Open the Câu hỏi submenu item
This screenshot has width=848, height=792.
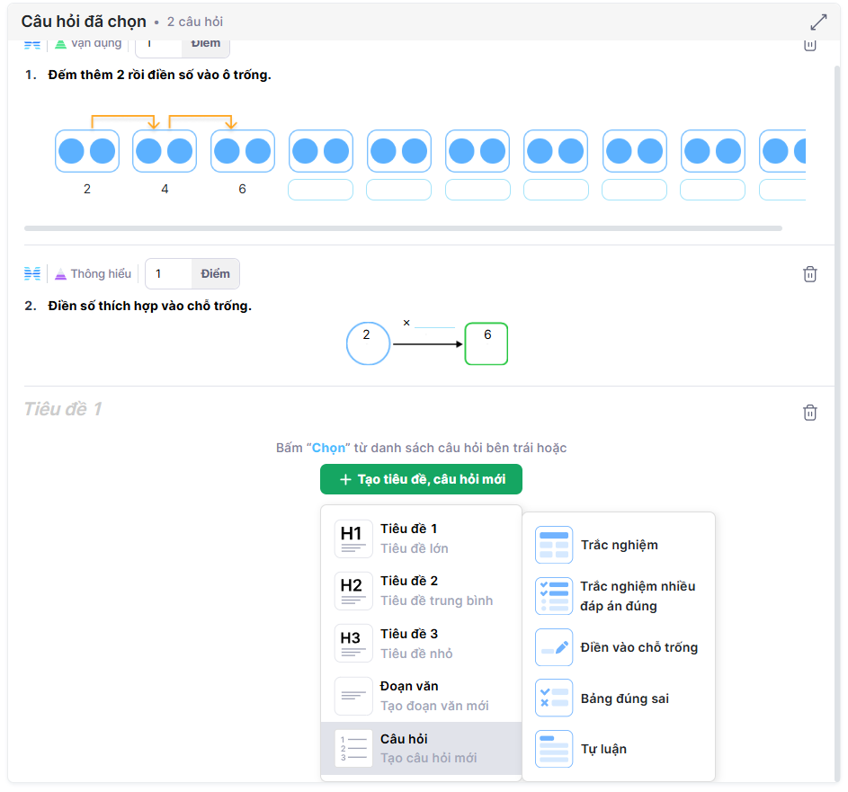pos(421,748)
